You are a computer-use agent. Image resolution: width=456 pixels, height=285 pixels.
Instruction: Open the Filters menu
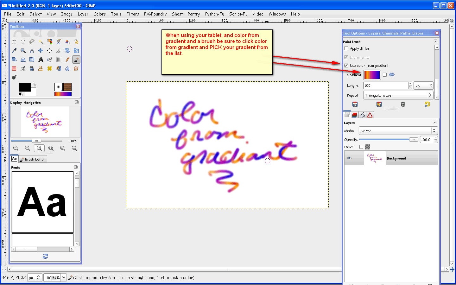coord(132,14)
